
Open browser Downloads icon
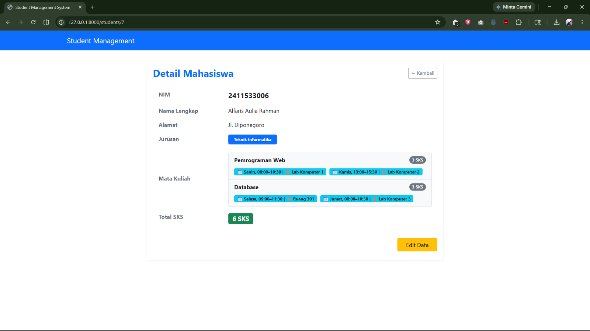click(x=556, y=22)
